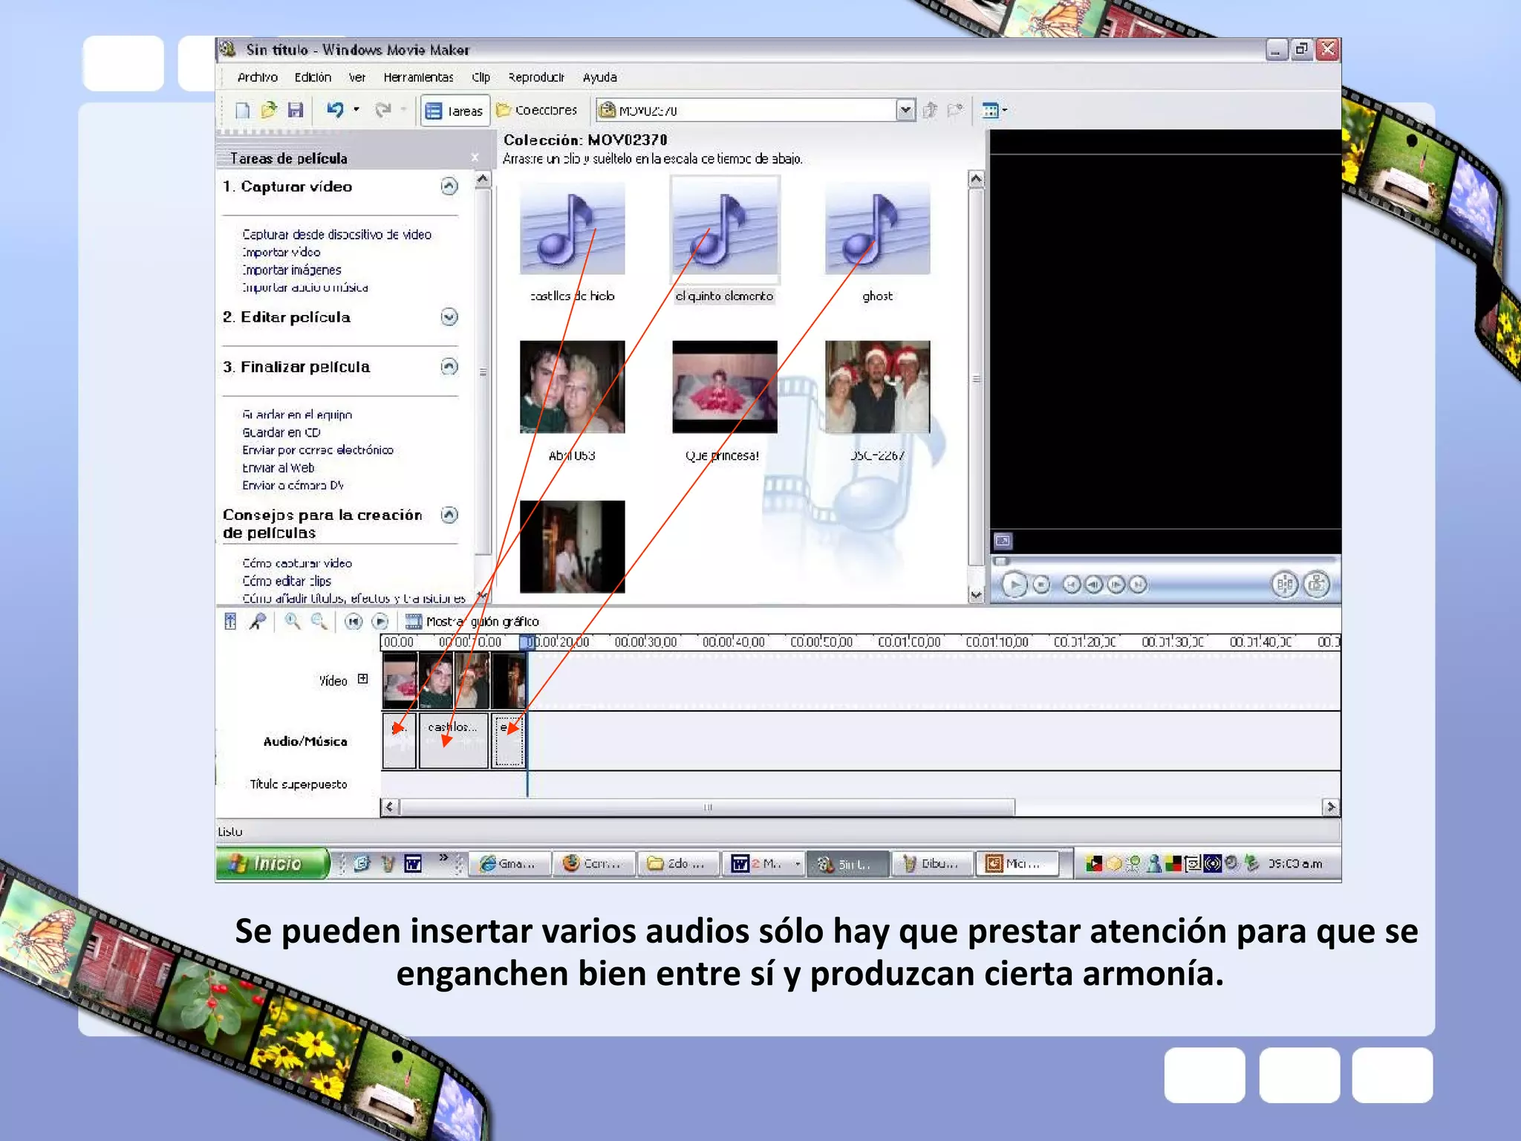Click the Stop button in preview monitor
This screenshot has width=1521, height=1141.
tap(1041, 585)
